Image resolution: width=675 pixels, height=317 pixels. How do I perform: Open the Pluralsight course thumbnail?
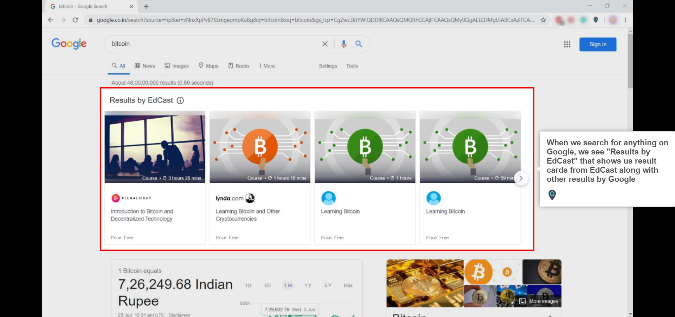click(155, 147)
